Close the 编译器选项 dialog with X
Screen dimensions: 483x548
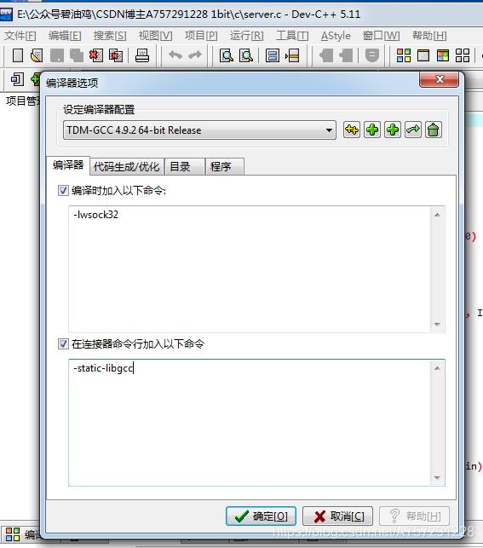click(x=440, y=79)
